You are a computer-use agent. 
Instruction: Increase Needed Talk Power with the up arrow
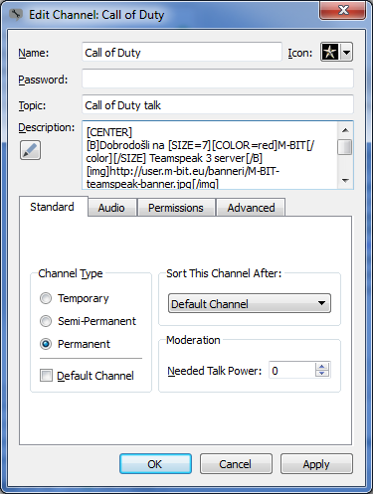[322, 367]
